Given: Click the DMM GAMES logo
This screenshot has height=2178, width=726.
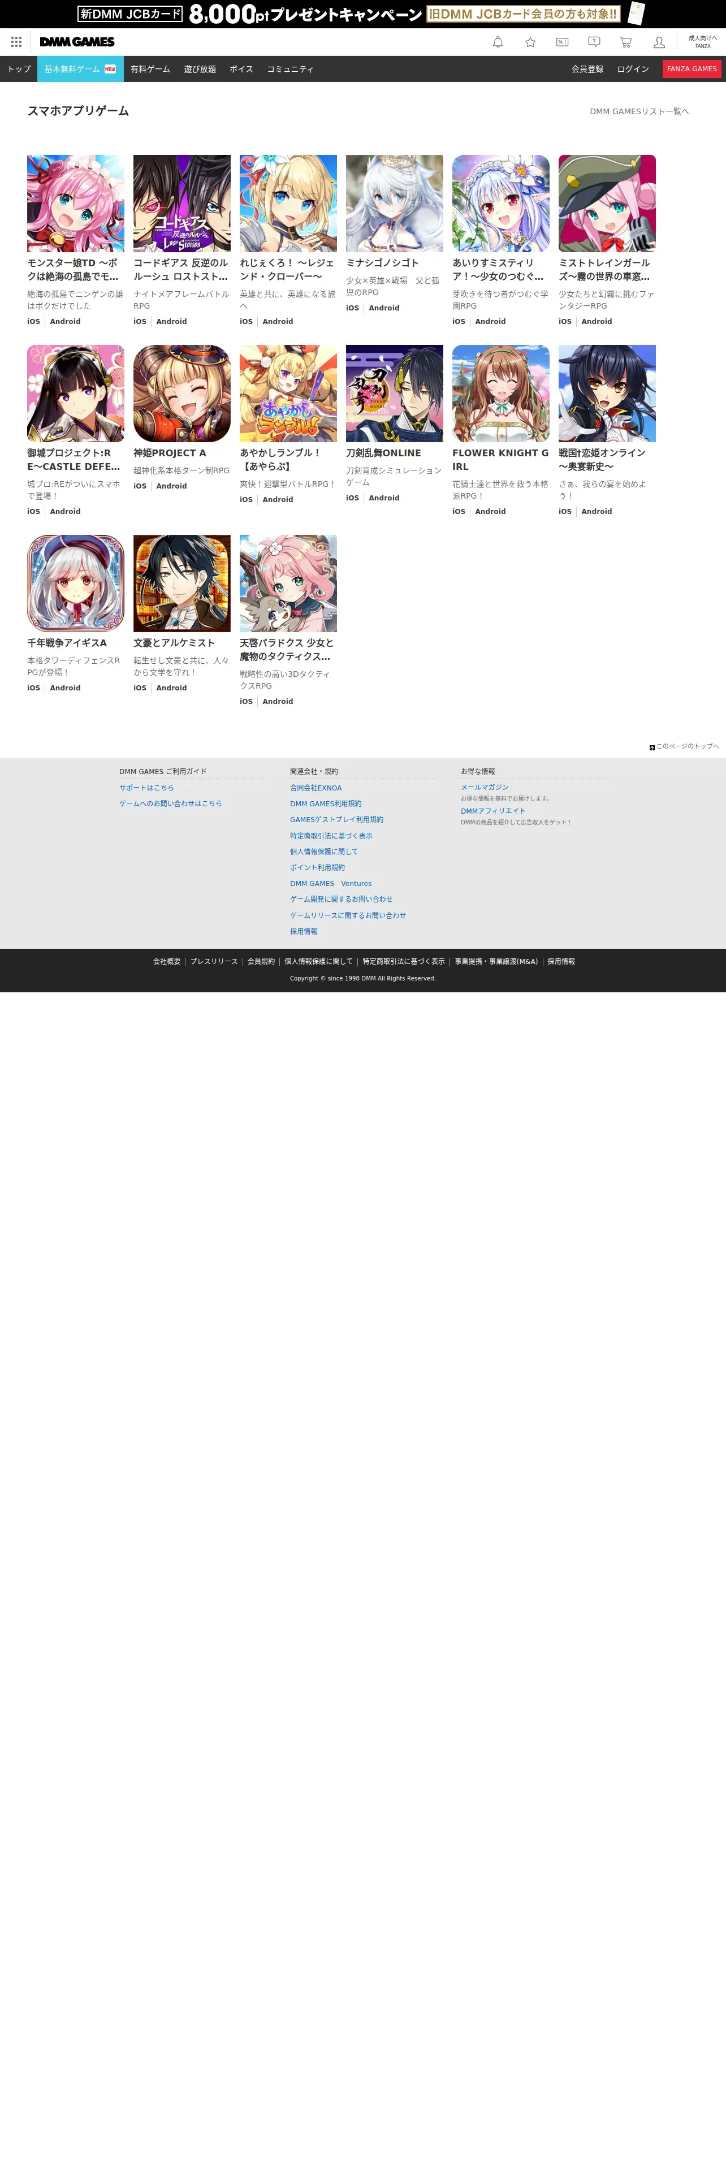Looking at the screenshot, I should (x=77, y=41).
